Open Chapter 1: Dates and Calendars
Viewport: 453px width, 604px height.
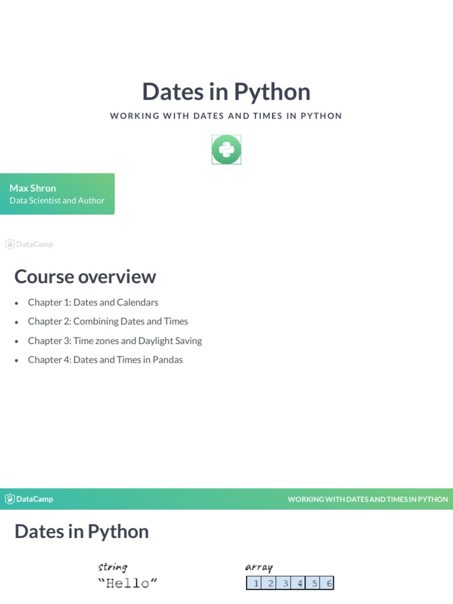point(93,303)
